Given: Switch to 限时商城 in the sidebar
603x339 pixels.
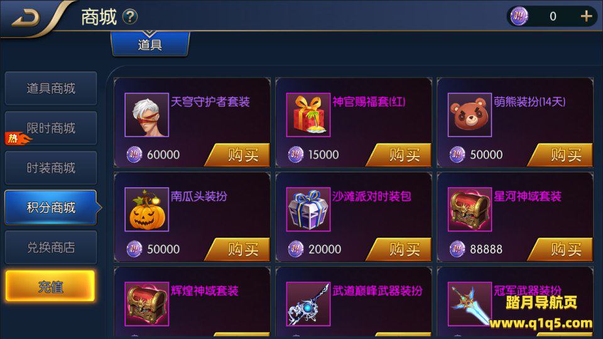Looking at the screenshot, I should (51, 128).
